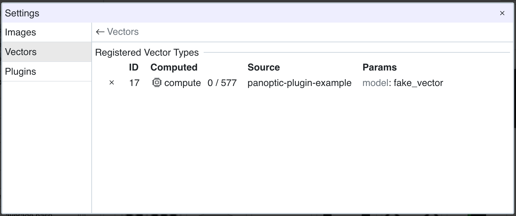Switch to the Plugins settings section
This screenshot has width=516, height=216.
coord(20,71)
